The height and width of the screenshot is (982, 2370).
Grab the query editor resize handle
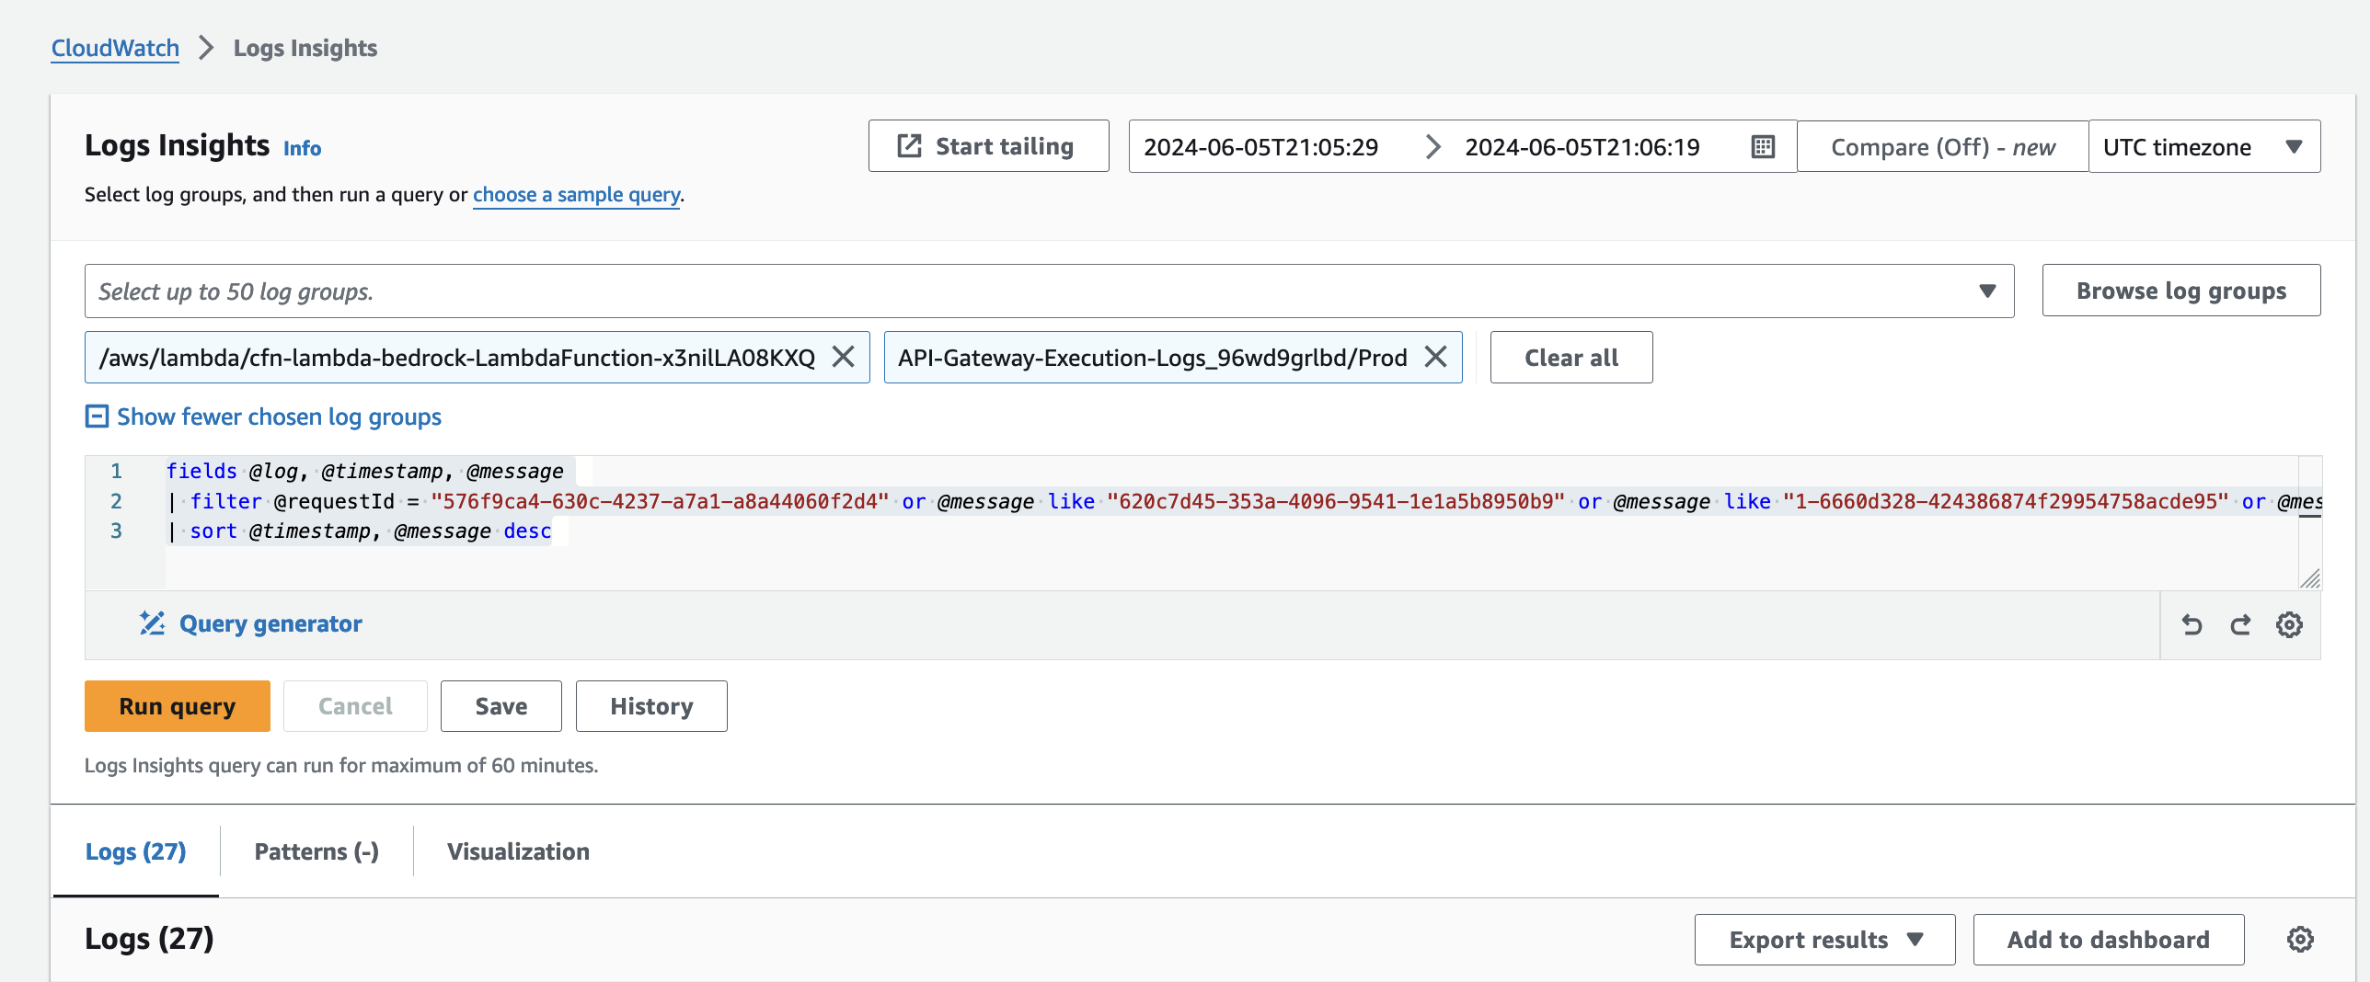2310,577
